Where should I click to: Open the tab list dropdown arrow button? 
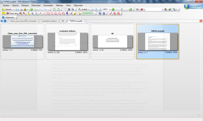pos(5,21)
